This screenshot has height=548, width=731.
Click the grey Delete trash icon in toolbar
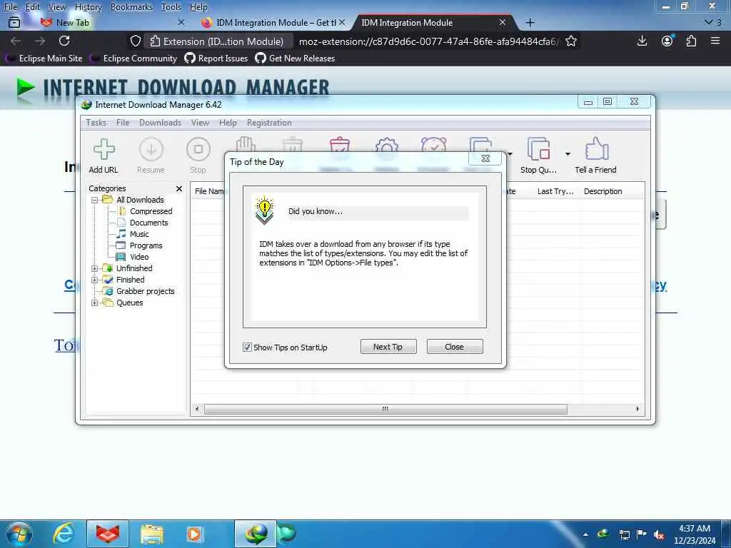293,144
